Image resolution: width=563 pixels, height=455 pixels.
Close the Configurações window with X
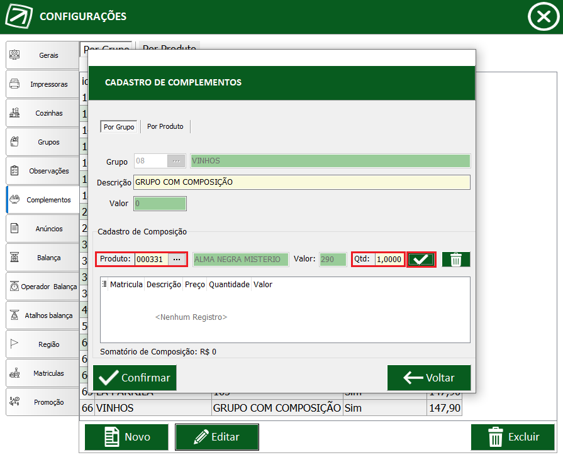click(542, 17)
